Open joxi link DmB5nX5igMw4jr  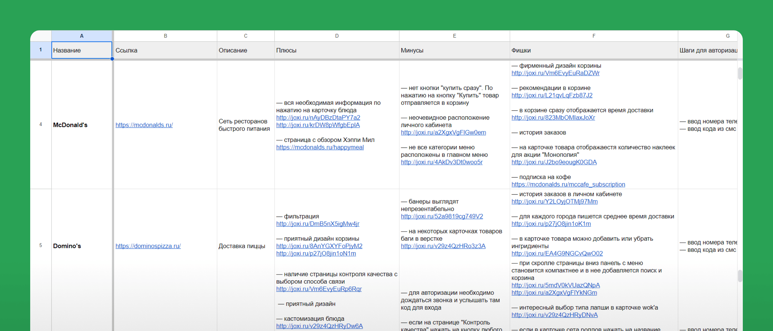[317, 224]
